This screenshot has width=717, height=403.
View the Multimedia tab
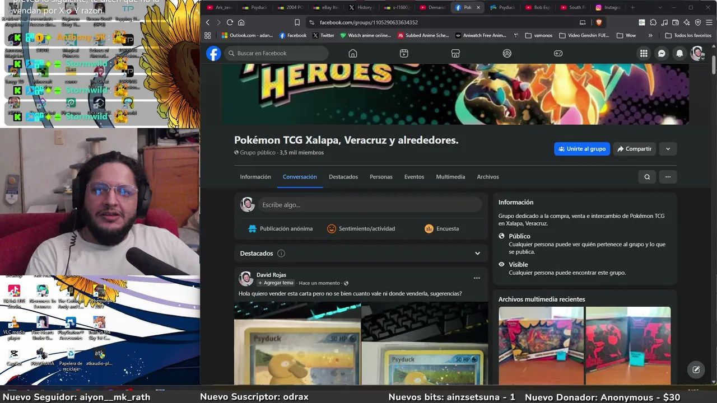tap(450, 177)
